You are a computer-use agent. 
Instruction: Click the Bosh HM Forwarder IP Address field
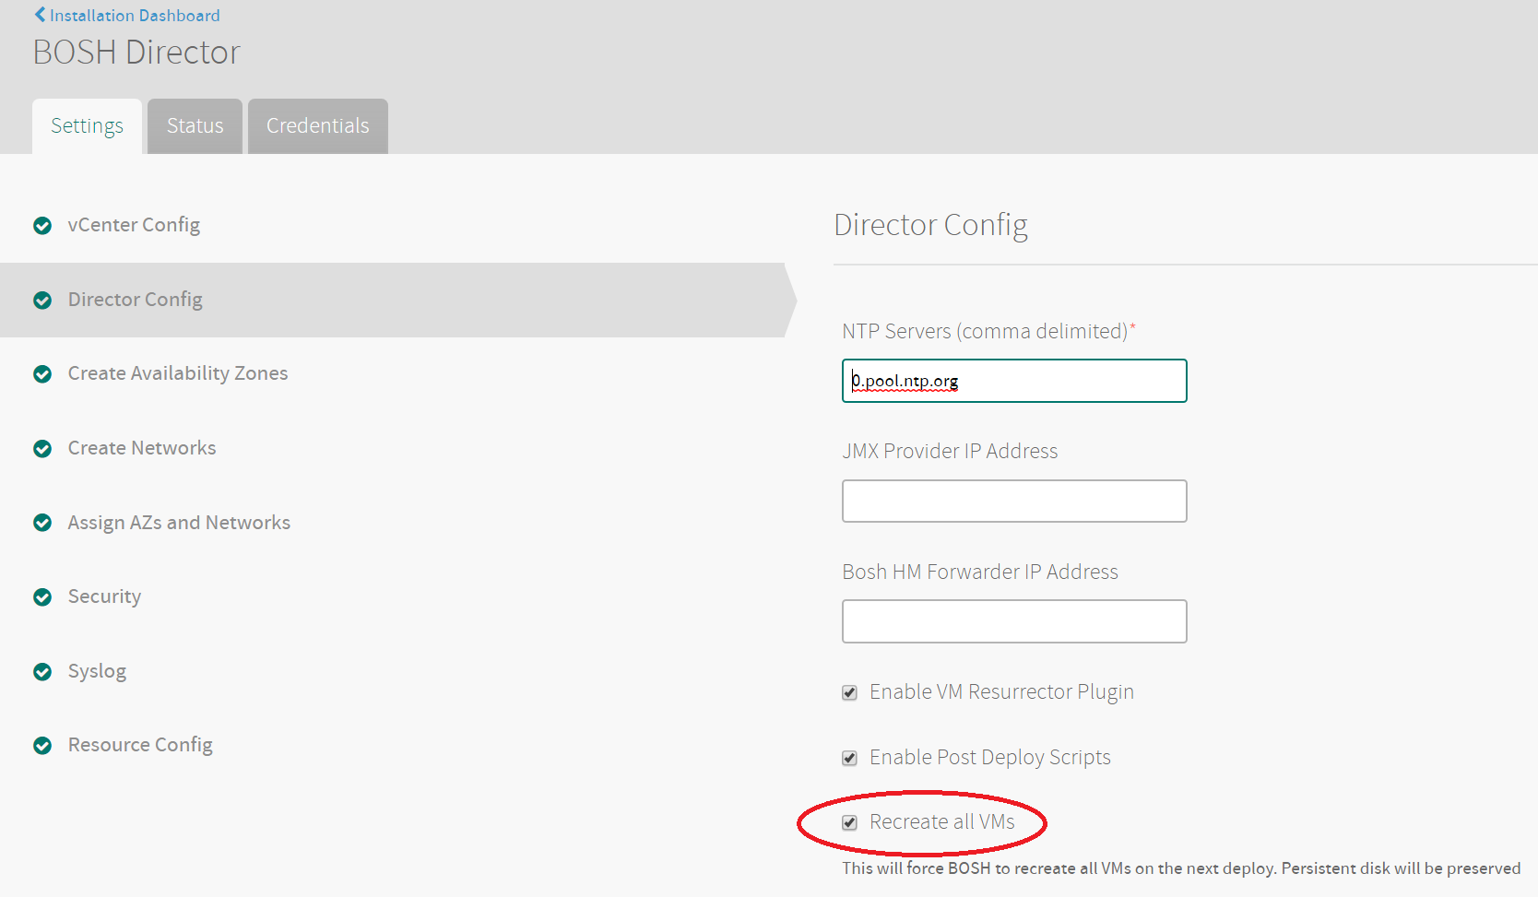click(x=1014, y=621)
